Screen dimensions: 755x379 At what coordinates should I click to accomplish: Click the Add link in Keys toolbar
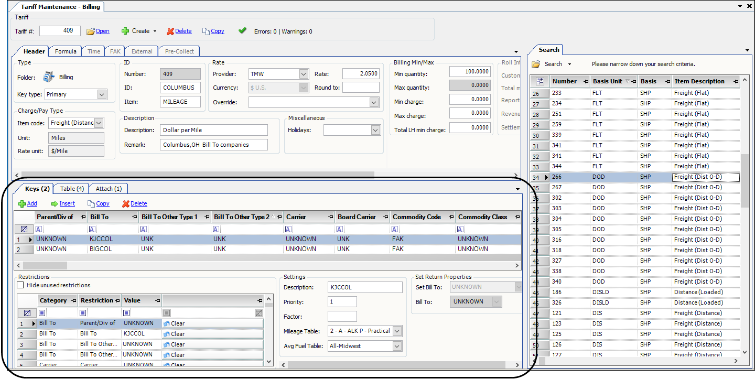[x=31, y=204]
